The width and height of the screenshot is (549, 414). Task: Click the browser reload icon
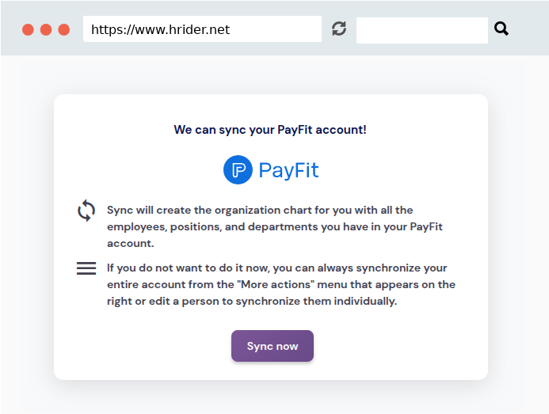click(x=339, y=28)
